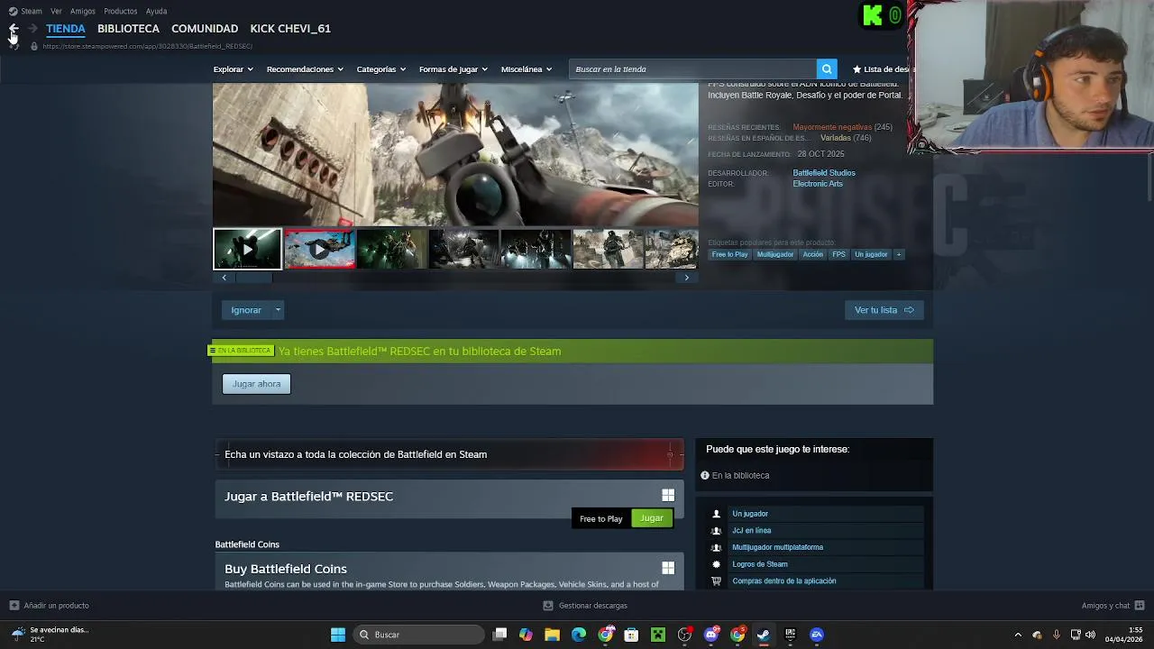
Task: Switch to the COMUNIDAD tab
Action: (x=205, y=29)
